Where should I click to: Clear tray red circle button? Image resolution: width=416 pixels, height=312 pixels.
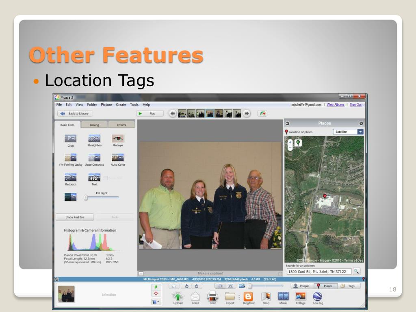[x=156, y=293]
